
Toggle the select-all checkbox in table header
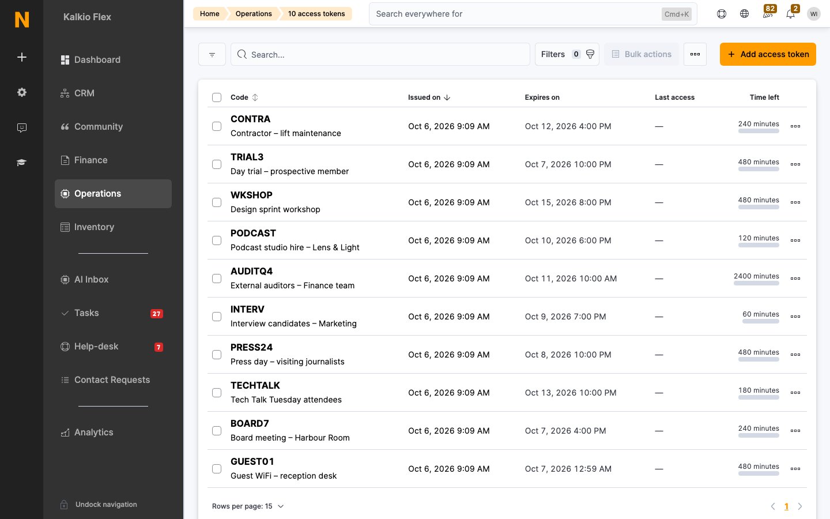217,97
